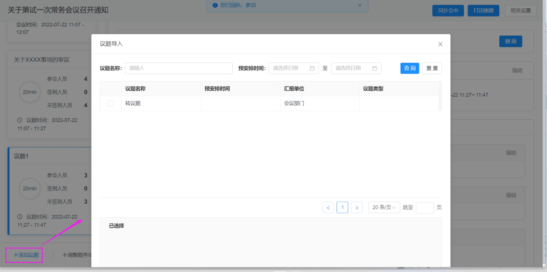Go to previous page arrow
This screenshot has height=272, width=547.
pyautogui.click(x=328, y=207)
